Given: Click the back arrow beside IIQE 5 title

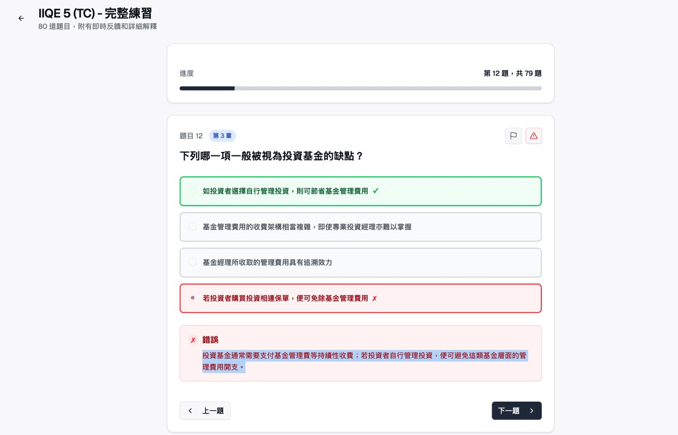Looking at the screenshot, I should coord(21,18).
